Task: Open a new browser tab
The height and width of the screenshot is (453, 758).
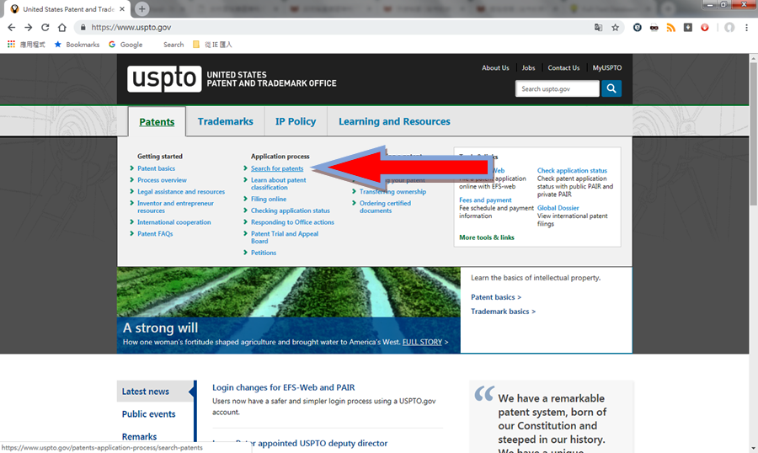Action: coord(141,8)
